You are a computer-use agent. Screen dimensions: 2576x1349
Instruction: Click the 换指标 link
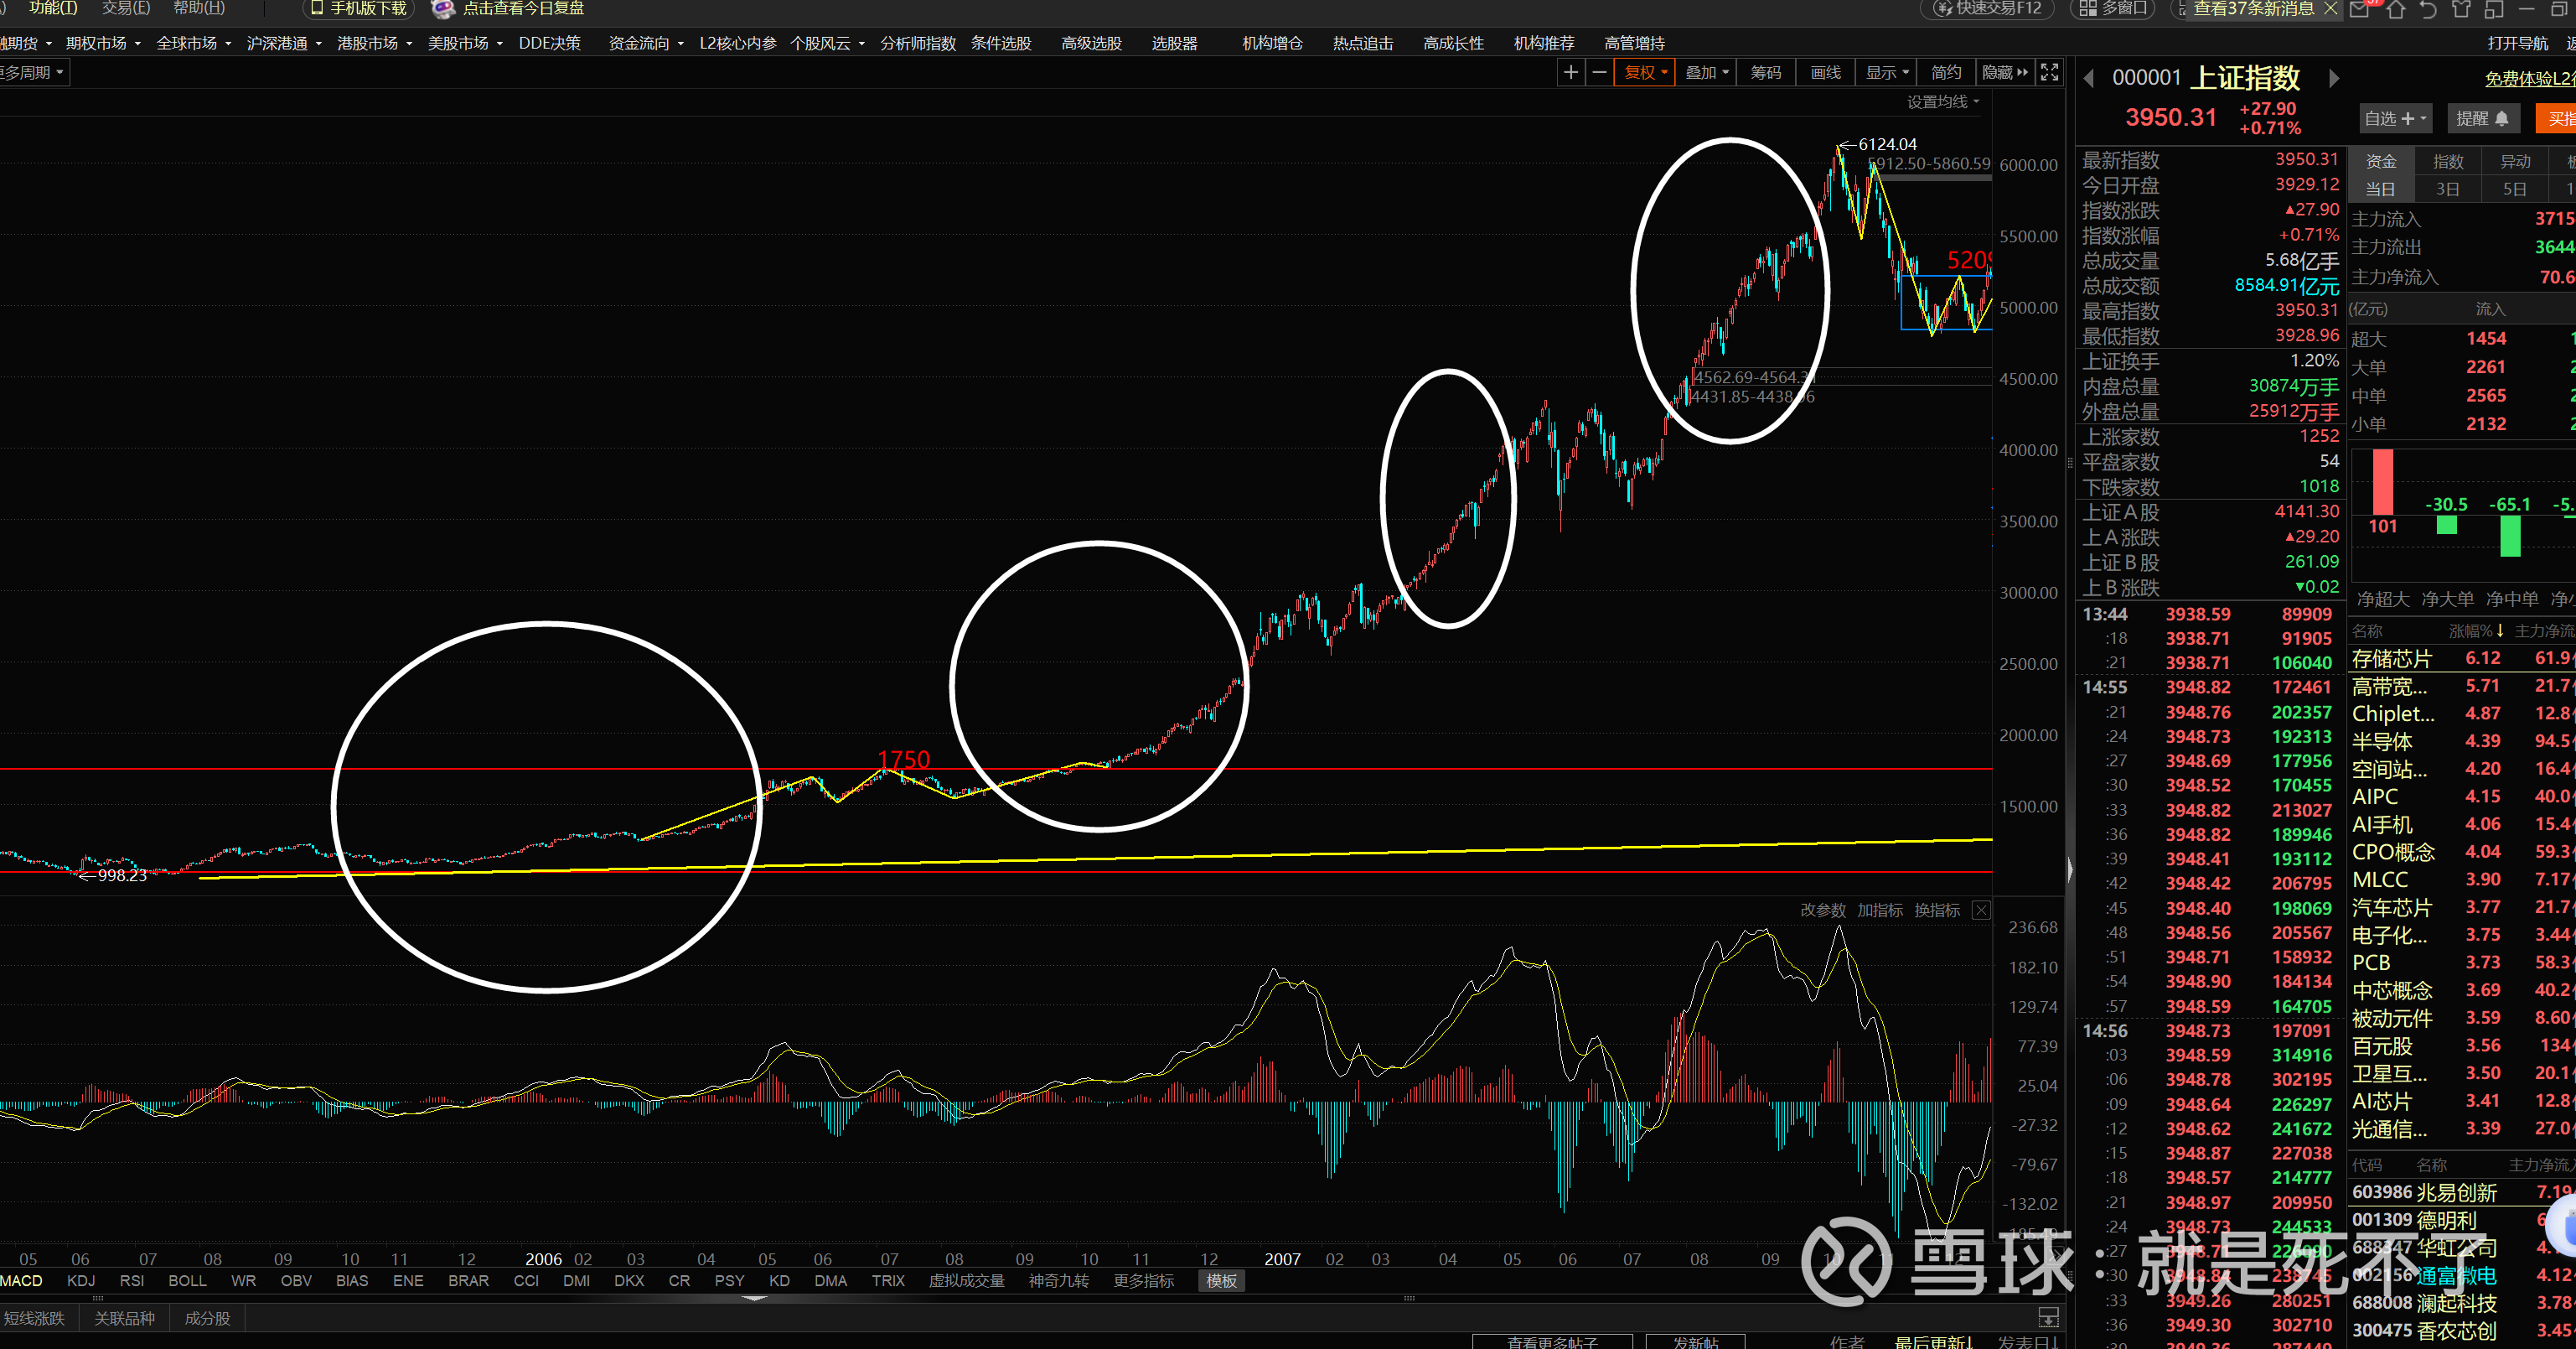(x=1937, y=910)
